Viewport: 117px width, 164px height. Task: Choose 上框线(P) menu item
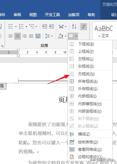tap(90, 51)
